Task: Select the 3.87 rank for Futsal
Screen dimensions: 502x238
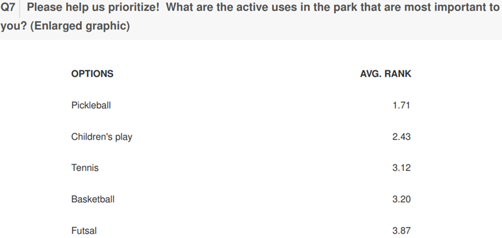Action: pyautogui.click(x=401, y=231)
